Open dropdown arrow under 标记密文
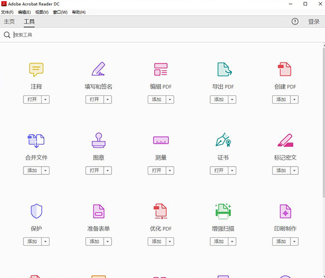This screenshot has height=278, width=325. point(294,170)
